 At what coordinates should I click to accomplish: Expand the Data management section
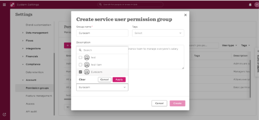pos(37,33)
